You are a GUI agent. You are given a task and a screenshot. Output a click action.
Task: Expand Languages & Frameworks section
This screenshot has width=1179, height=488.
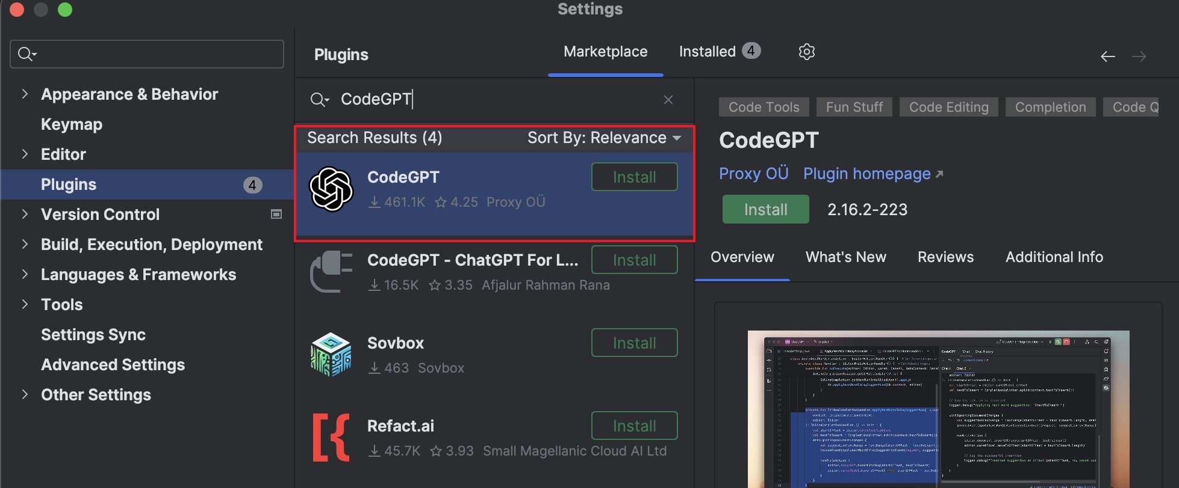[25, 275]
